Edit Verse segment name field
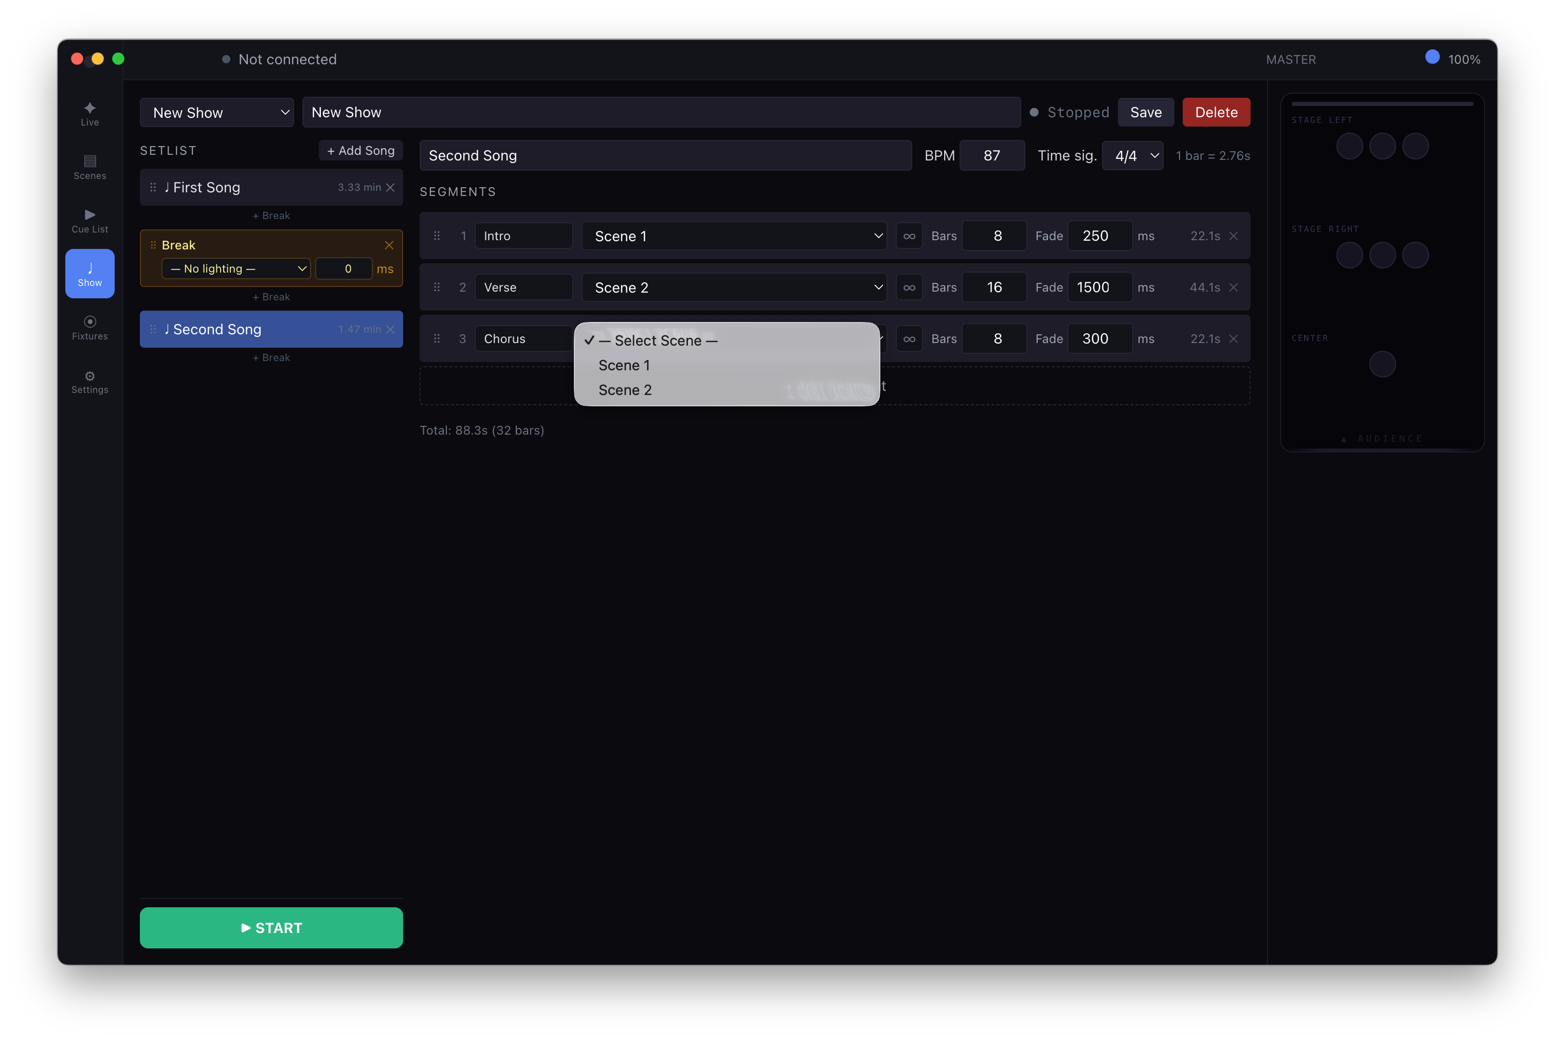The image size is (1555, 1041). click(x=523, y=287)
